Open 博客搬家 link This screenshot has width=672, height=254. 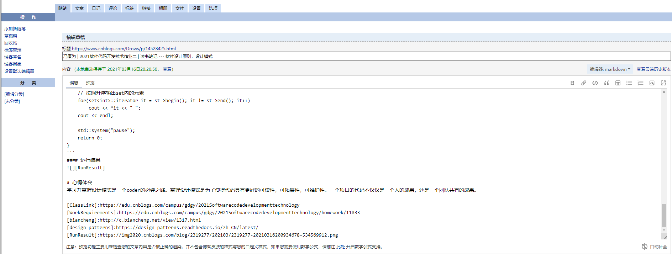click(13, 64)
